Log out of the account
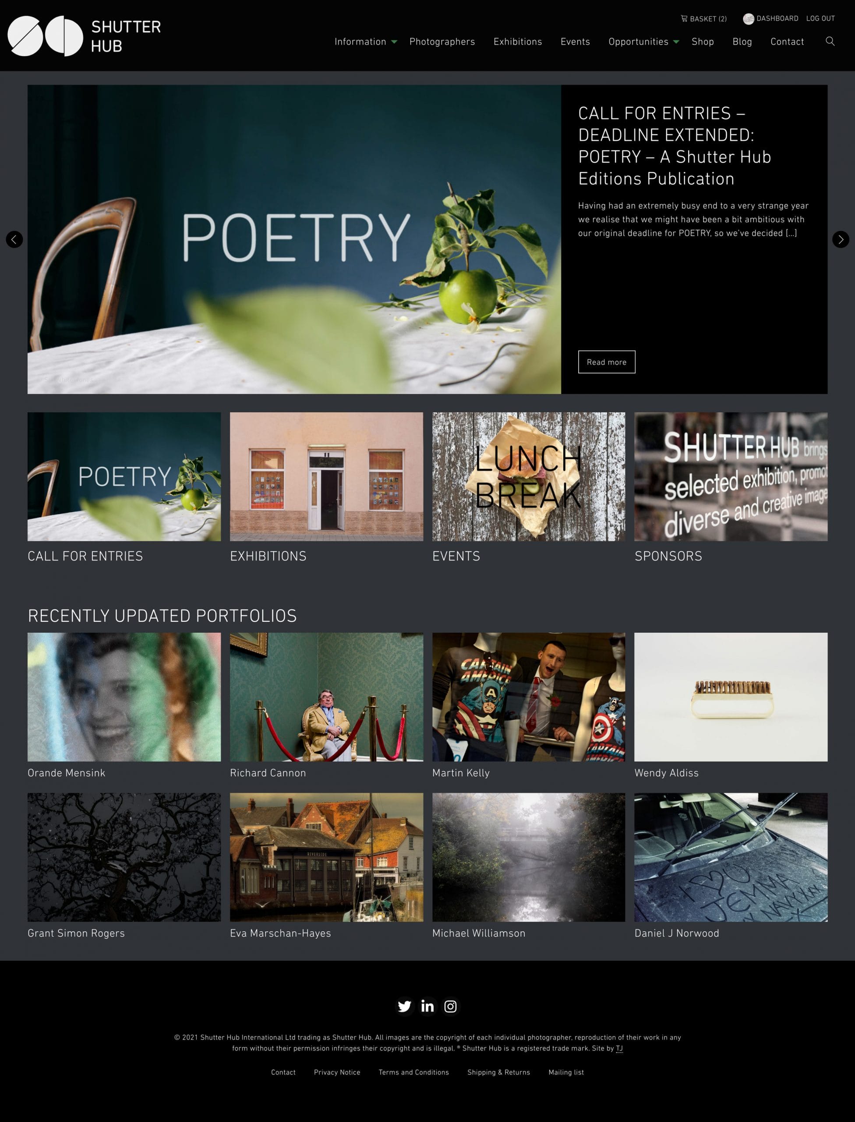This screenshot has height=1122, width=855. [820, 18]
